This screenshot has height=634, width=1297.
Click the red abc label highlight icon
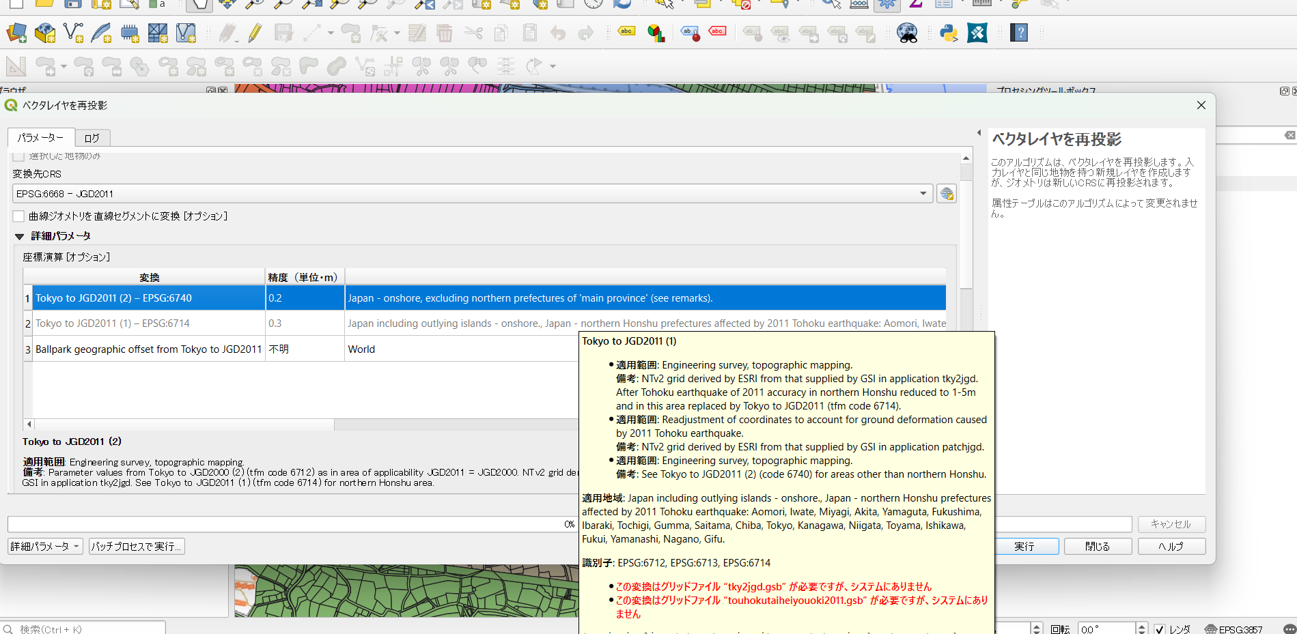coord(717,31)
